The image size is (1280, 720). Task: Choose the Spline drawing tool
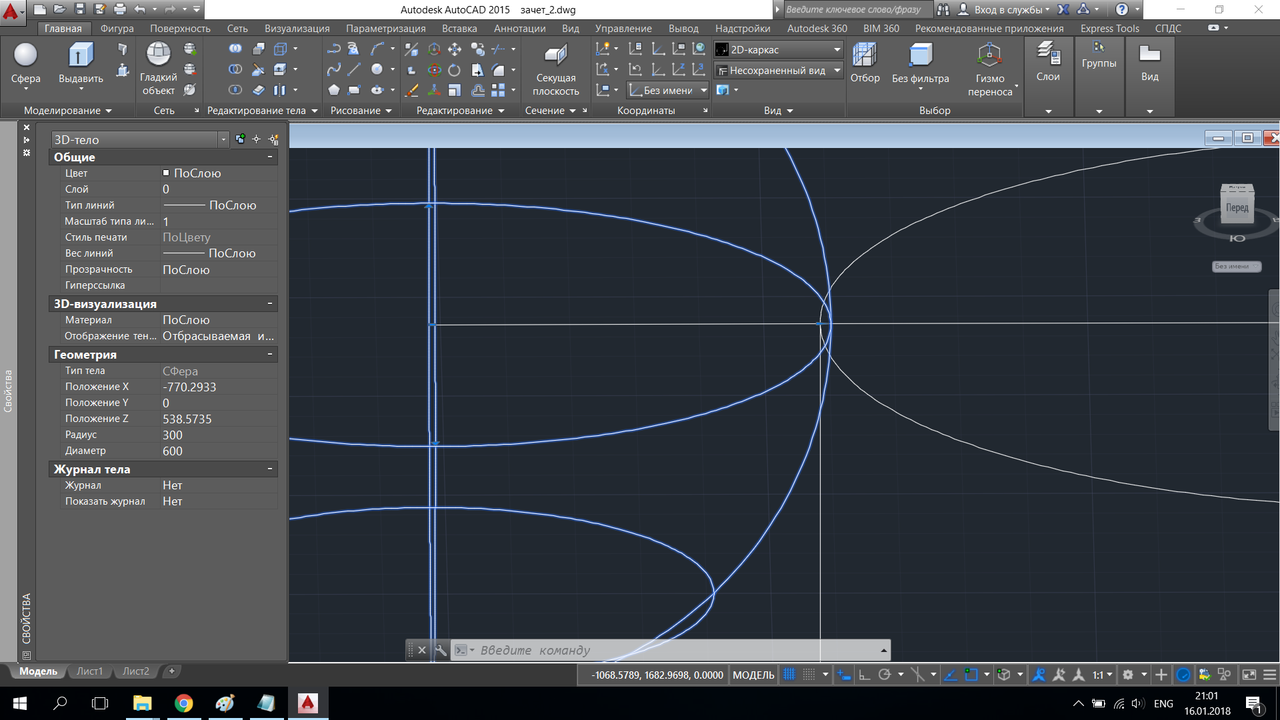pos(333,69)
